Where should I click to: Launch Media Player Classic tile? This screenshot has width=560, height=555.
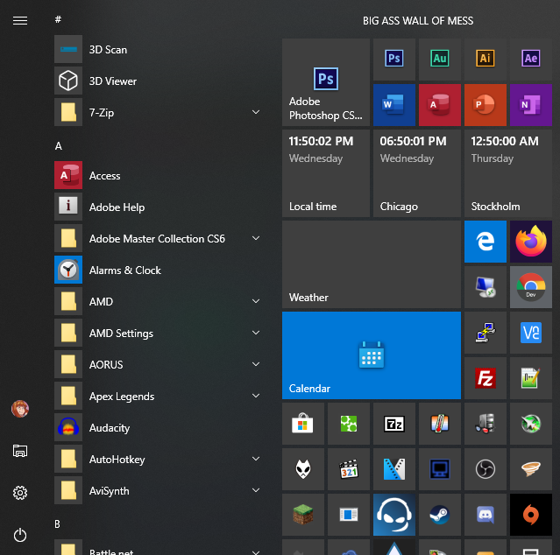click(349, 469)
